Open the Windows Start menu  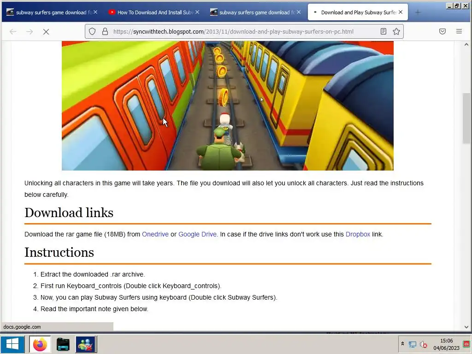tap(12, 344)
